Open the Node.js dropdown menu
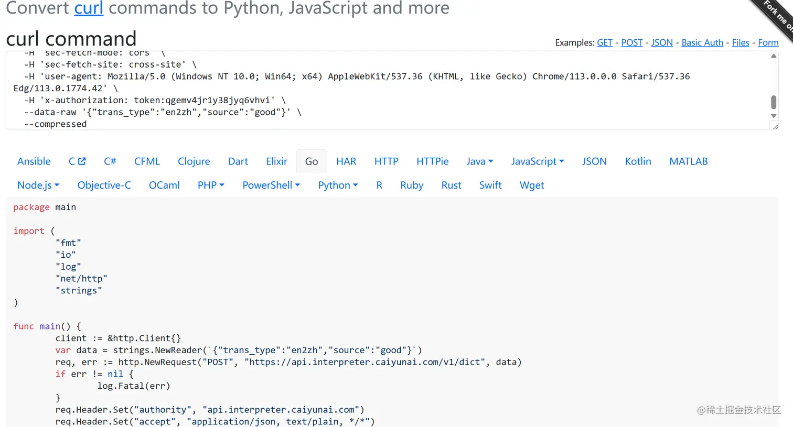This screenshot has height=427, width=793. coord(38,185)
